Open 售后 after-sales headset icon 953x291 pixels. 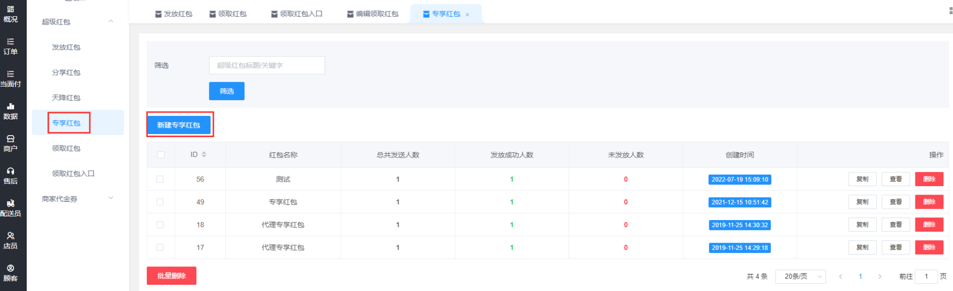10,175
